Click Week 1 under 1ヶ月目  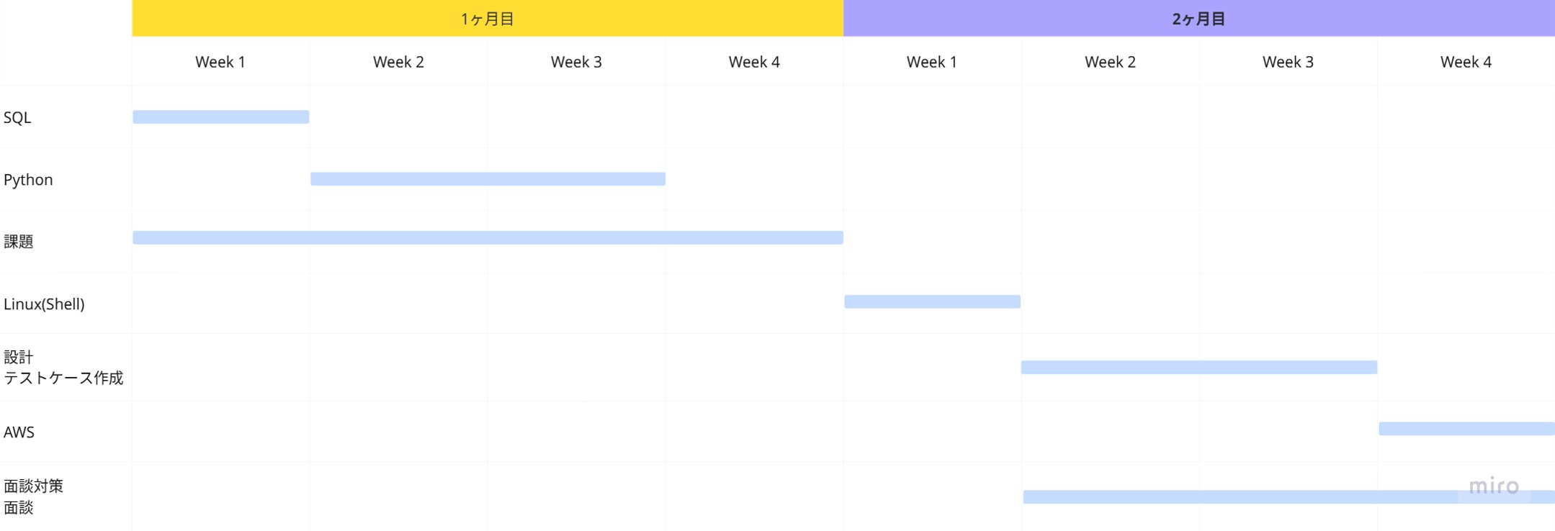pos(220,62)
